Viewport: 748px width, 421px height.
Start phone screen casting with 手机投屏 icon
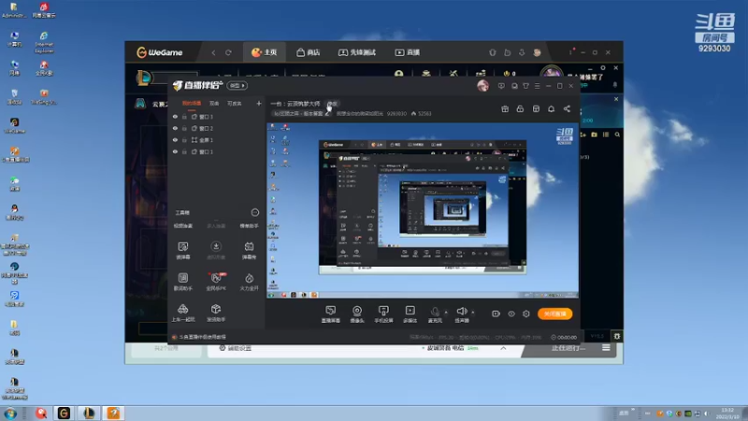383,314
